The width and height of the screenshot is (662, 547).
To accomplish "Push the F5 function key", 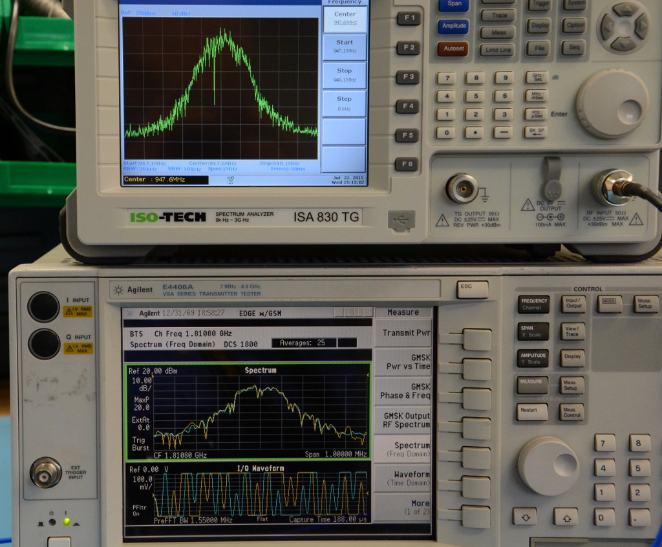I will 407,136.
